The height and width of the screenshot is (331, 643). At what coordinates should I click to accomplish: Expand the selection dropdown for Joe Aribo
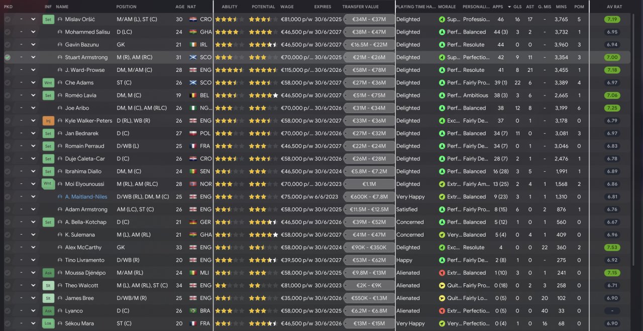(33, 108)
